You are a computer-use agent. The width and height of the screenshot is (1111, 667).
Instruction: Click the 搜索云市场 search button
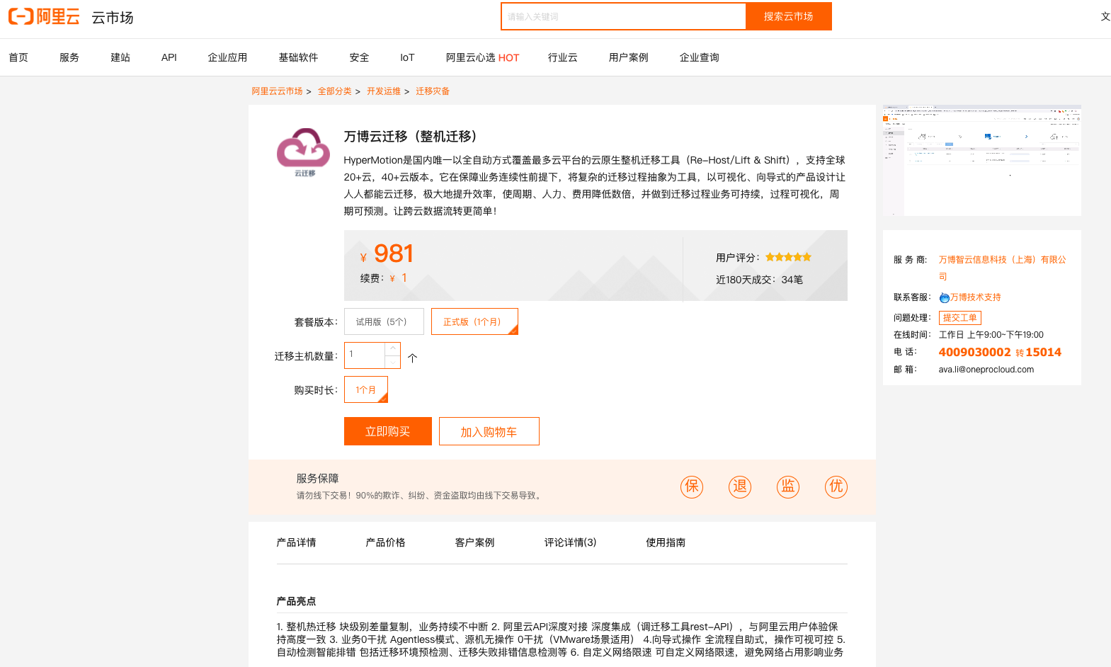coord(789,16)
